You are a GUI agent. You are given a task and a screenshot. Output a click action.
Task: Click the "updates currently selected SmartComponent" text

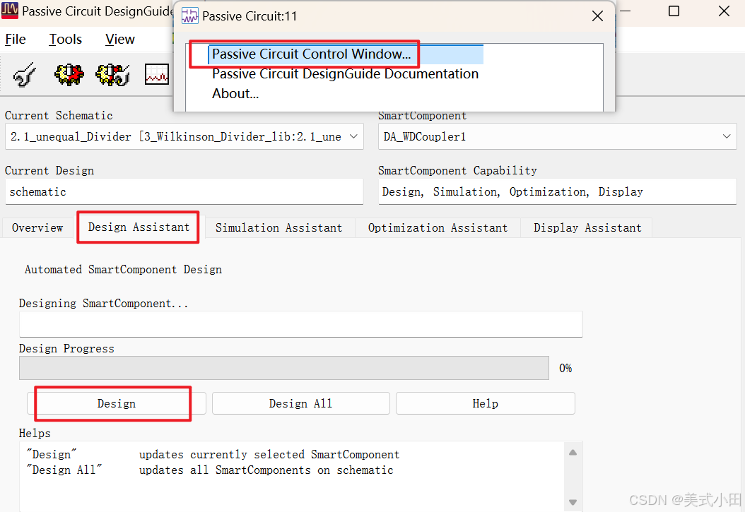tap(269, 455)
